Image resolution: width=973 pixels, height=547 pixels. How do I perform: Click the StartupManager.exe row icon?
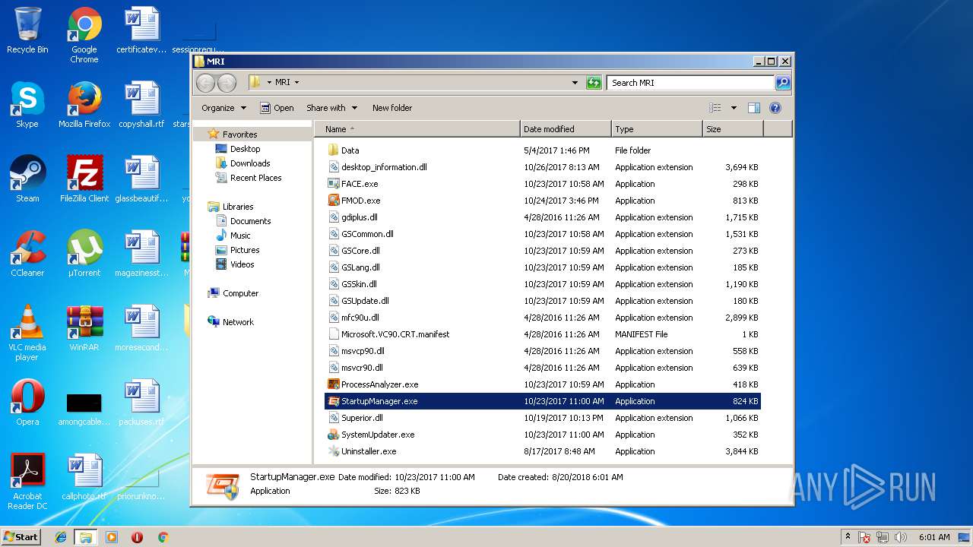click(x=333, y=401)
